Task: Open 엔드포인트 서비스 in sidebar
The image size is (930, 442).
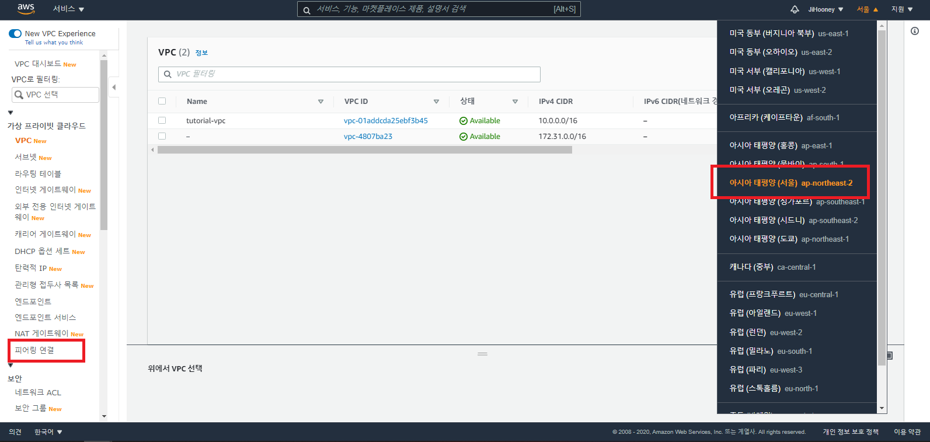Action: tap(46, 317)
